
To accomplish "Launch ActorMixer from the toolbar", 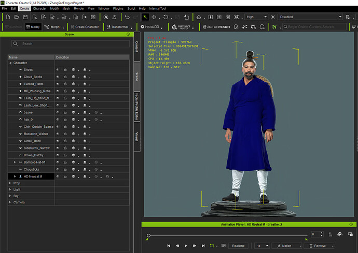I will (x=216, y=27).
